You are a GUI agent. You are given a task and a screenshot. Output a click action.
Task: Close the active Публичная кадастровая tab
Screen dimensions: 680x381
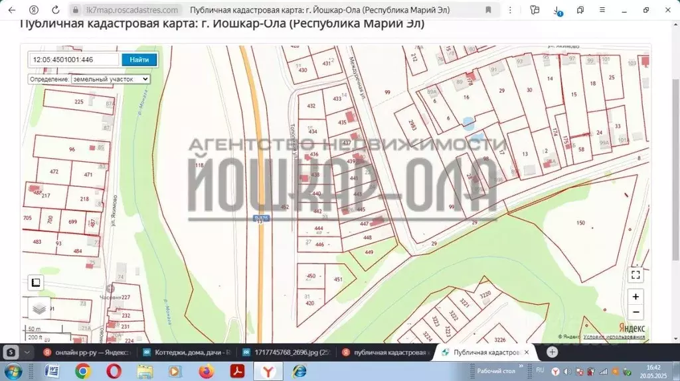coord(527,353)
